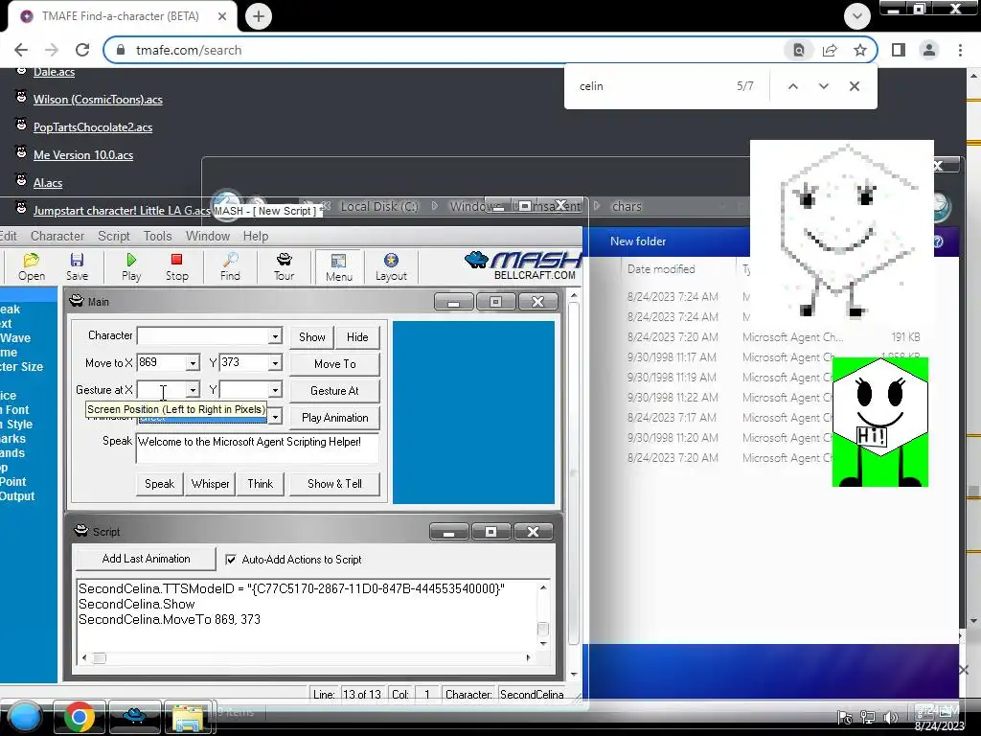
Task: Close the find-in-page bar
Action: tap(854, 86)
